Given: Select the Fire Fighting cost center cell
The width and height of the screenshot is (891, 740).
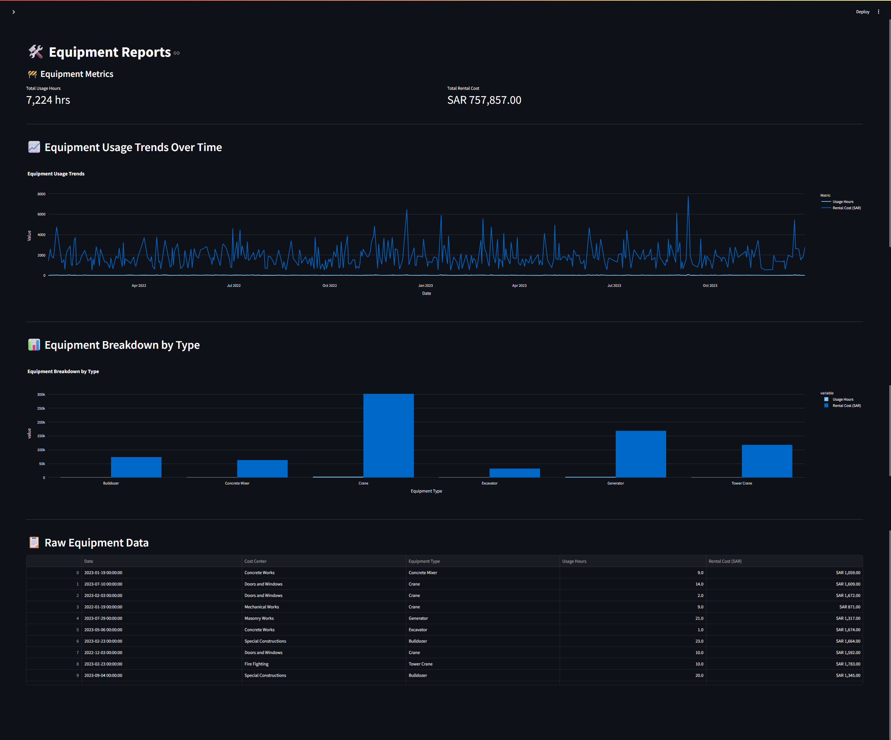Looking at the screenshot, I should point(324,664).
